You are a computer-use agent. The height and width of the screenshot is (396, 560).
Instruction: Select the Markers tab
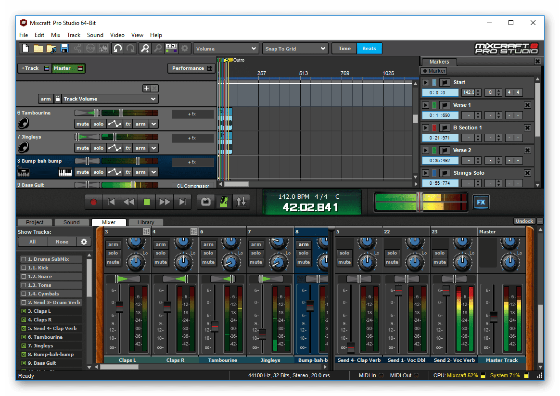tap(439, 62)
